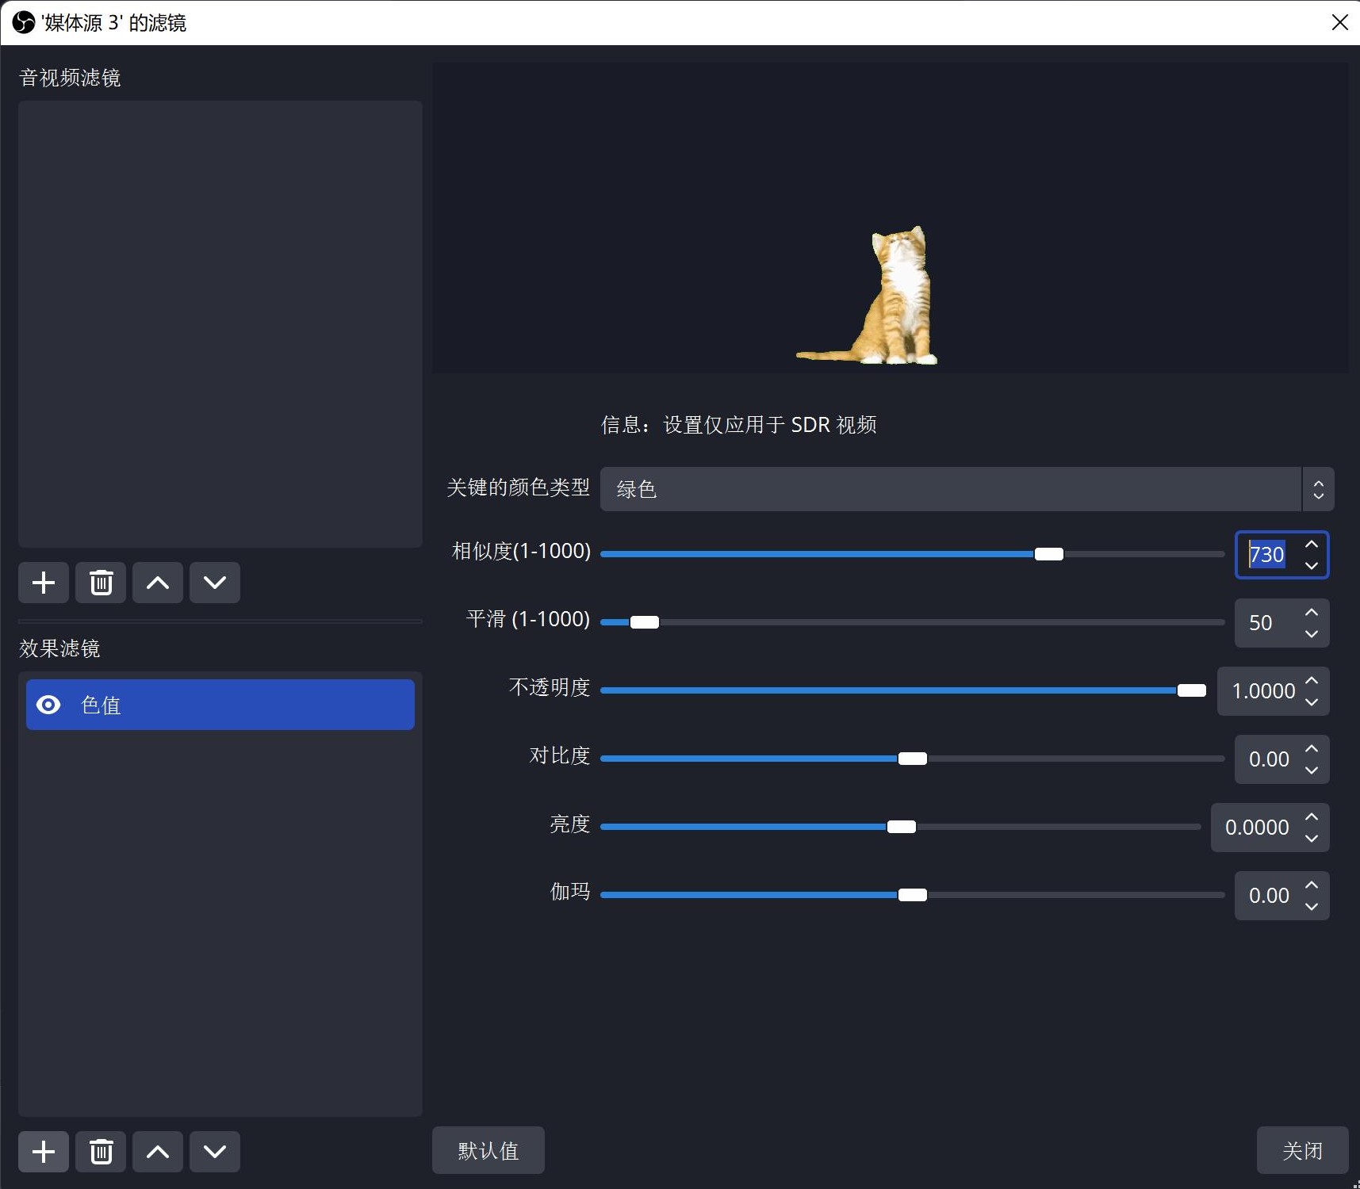The image size is (1360, 1189).
Task: Remove selected effect filter with trash icon
Action: (101, 1152)
